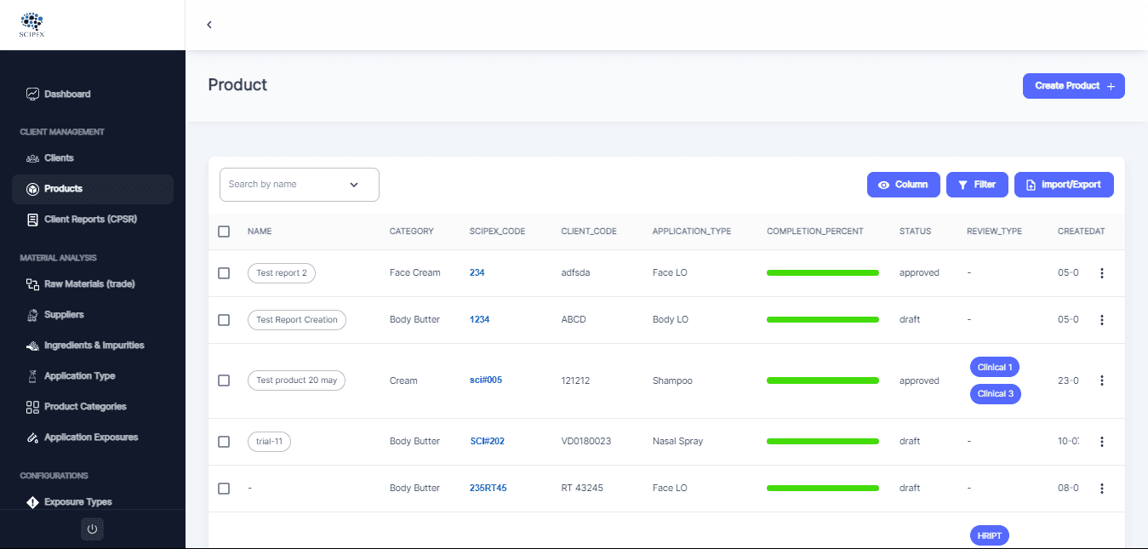Viewport: 1148px width, 549px height.
Task: Toggle the select-all checkbox in the table header
Action: pos(224,232)
